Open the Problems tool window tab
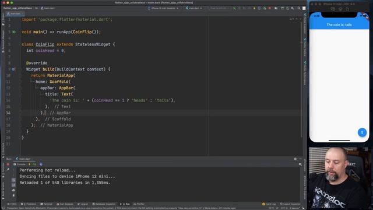 pyautogui.click(x=29, y=204)
